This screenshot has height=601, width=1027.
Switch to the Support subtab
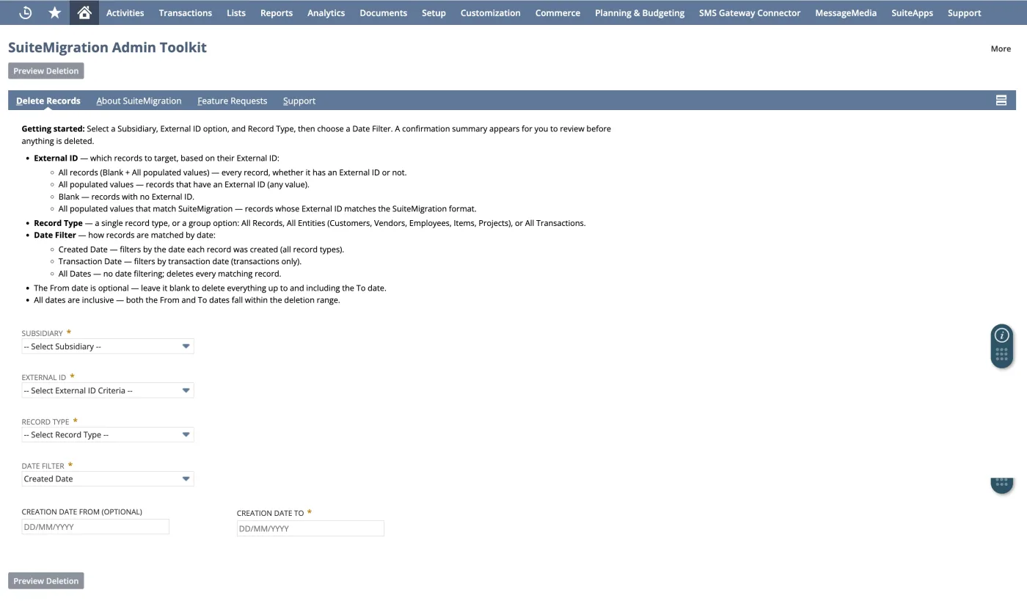299,101
